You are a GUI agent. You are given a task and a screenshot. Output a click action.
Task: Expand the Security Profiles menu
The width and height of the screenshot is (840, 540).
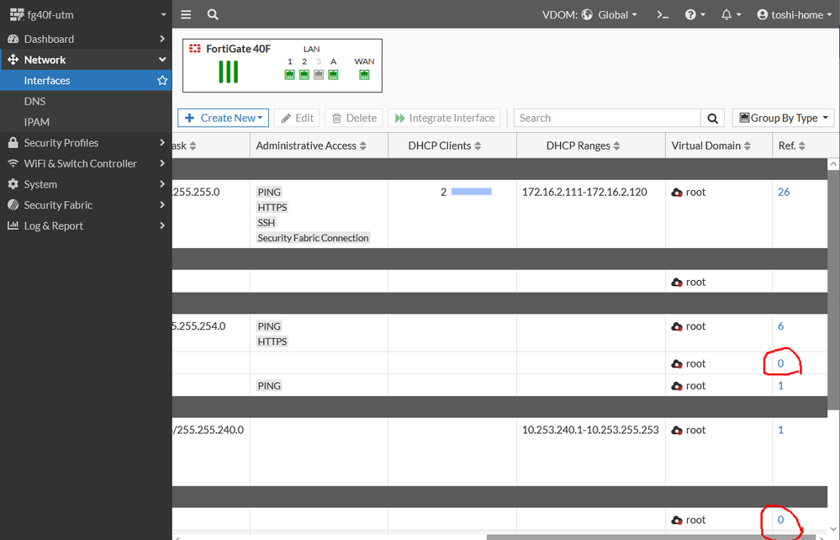click(86, 143)
